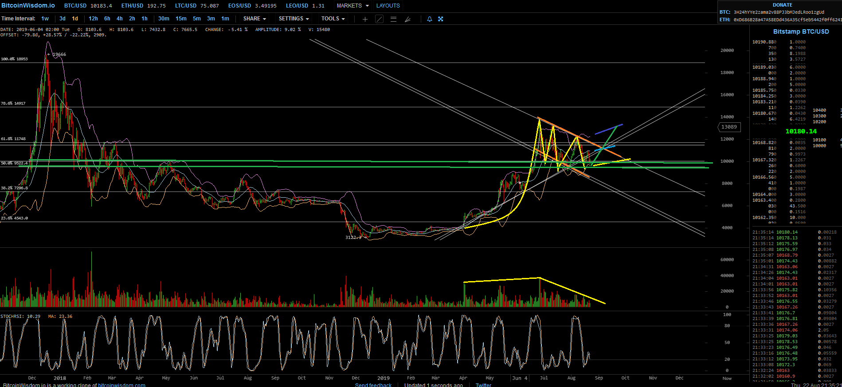842x387 pixels.
Task: Click the DATE: 2019-06-04 candle info text
Action: [35, 30]
